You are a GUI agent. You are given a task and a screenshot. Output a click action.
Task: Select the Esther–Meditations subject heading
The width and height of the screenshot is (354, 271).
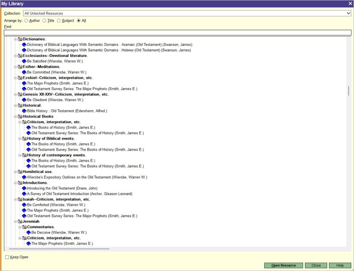pyautogui.click(x=42, y=67)
